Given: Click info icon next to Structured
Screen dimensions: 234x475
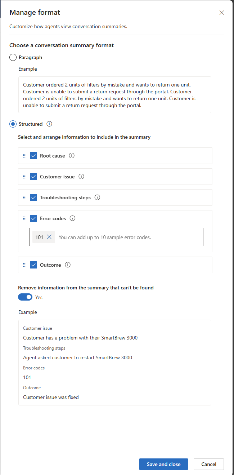Looking at the screenshot, I should pos(50,124).
